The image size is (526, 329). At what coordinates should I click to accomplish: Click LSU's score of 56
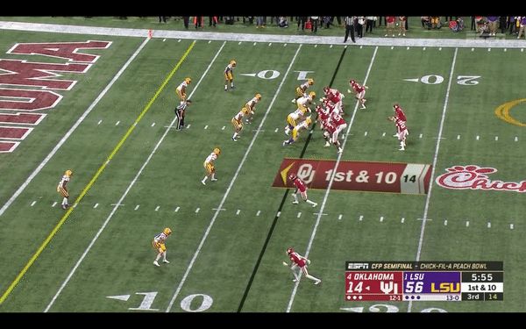coord(415,288)
